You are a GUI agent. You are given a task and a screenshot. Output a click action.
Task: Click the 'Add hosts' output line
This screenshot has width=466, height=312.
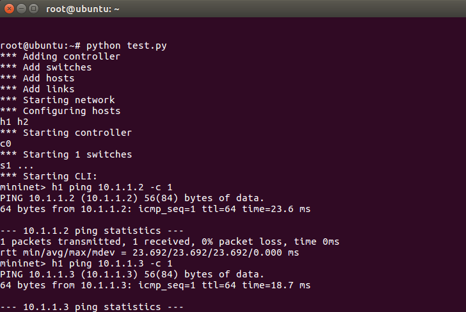point(37,78)
